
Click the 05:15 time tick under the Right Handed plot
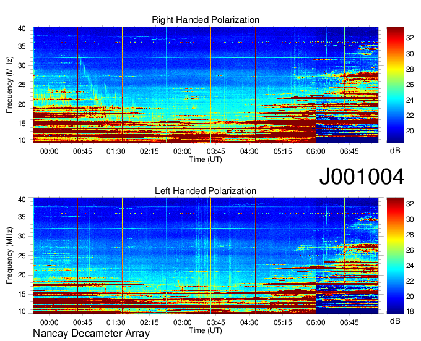[x=283, y=151]
